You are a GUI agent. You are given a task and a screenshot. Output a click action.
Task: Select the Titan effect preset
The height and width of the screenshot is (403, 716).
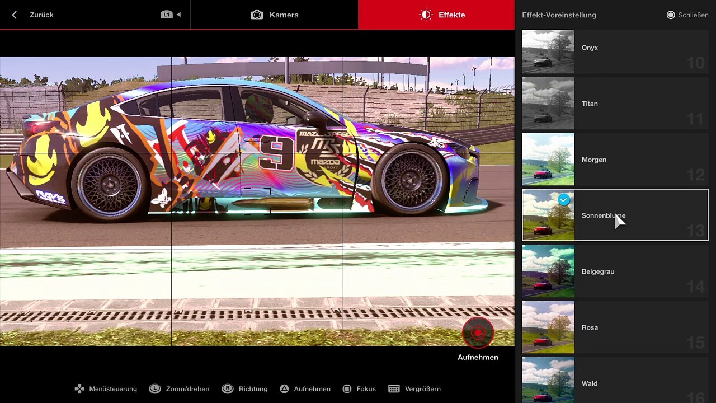click(615, 104)
